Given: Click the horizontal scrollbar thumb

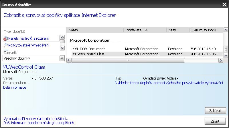Looking at the screenshot, I should [x=128, y=60].
